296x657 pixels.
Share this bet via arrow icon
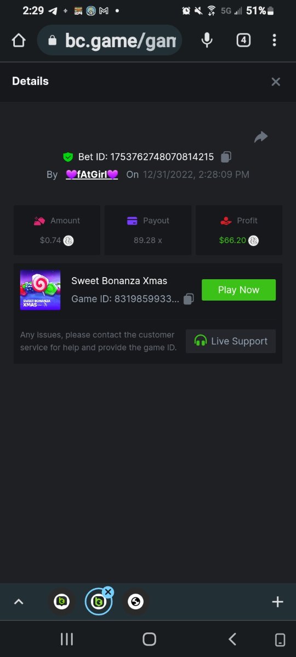point(261,137)
